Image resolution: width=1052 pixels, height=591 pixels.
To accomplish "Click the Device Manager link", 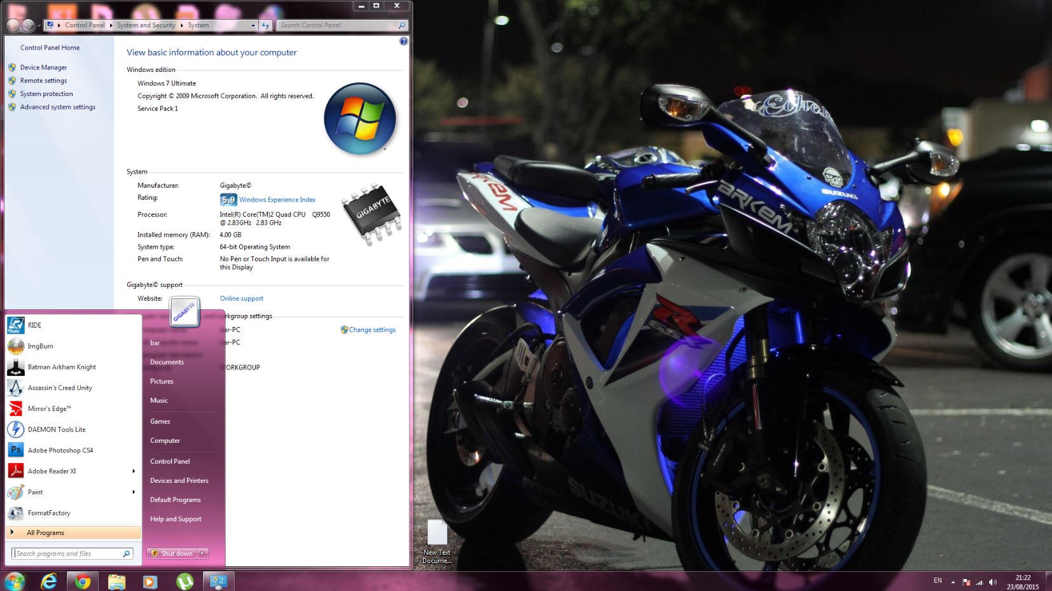I will point(43,67).
